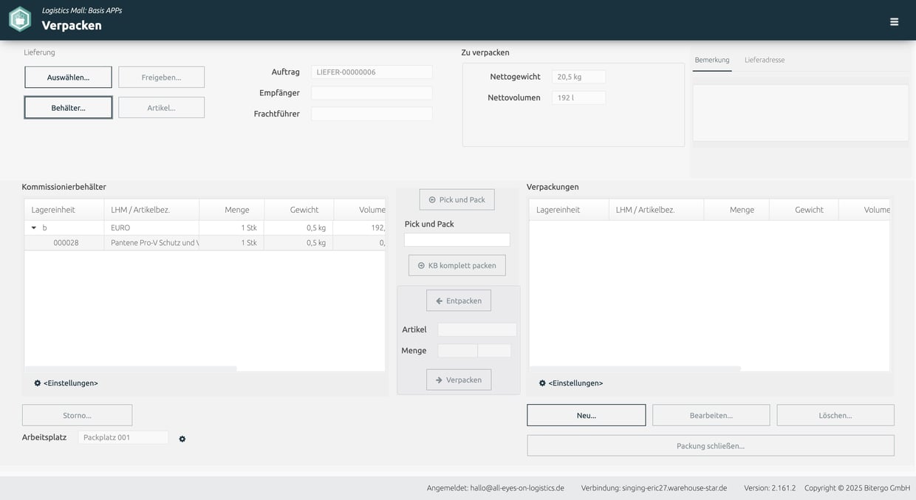Screen dimensions: 916x500
Task: Click the Angemeldet email in footer
Action: click(x=517, y=488)
